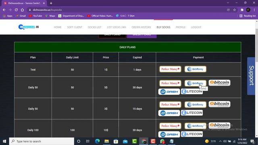258x145 pixels.
Task: Pay Test plan with WebMoney
Action: (x=195, y=69)
